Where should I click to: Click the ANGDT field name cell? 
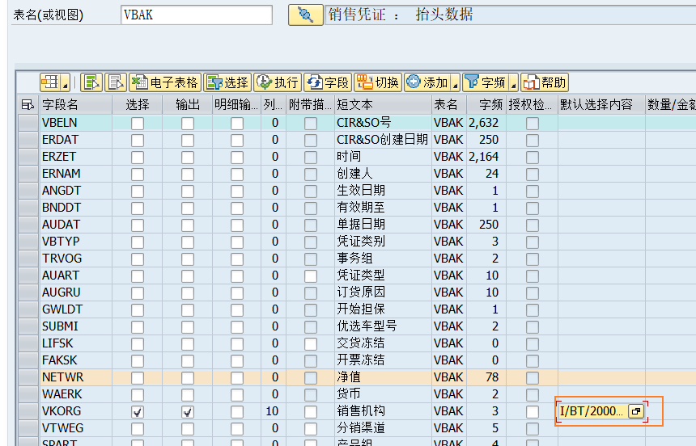pyautogui.click(x=75, y=191)
